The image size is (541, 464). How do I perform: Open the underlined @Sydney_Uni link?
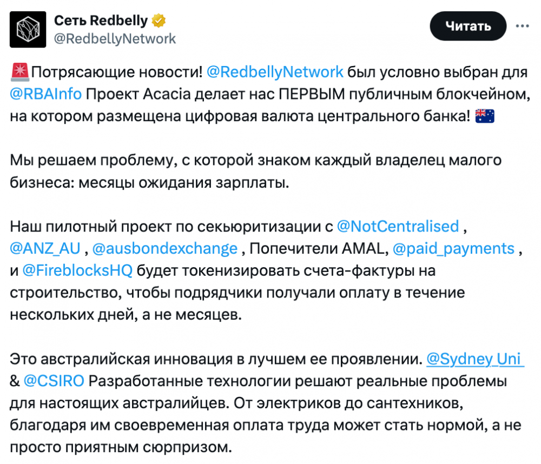pyautogui.click(x=475, y=359)
